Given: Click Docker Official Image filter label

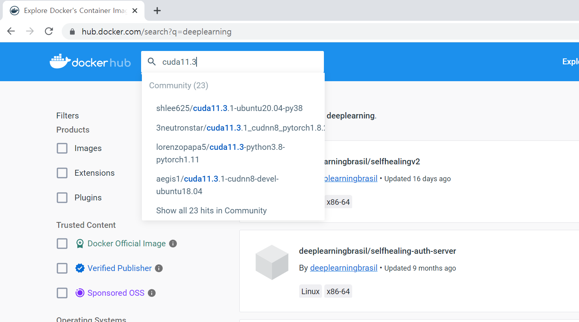Looking at the screenshot, I should tap(127, 244).
